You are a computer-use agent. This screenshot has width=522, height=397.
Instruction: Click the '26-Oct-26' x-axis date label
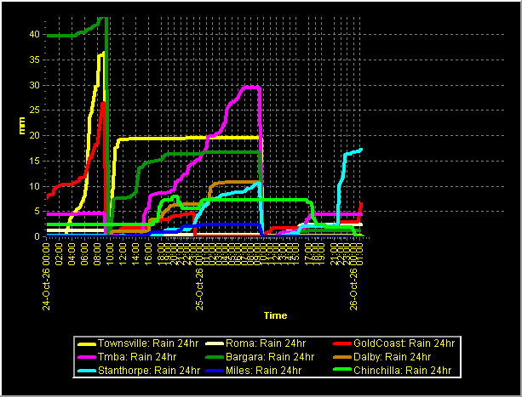point(353,289)
